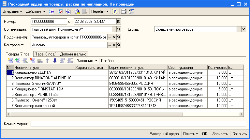Open the Печать dropdown
Viewport: 250px width, 139px height.
click(191, 134)
